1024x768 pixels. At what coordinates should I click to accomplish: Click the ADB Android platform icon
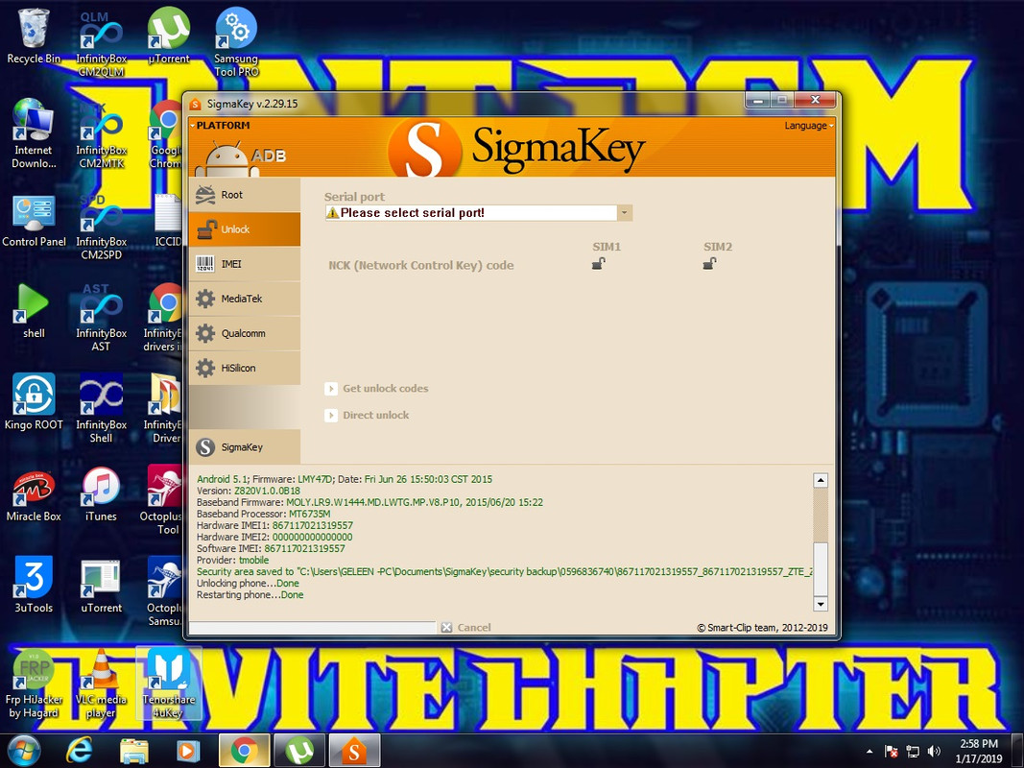240,158
